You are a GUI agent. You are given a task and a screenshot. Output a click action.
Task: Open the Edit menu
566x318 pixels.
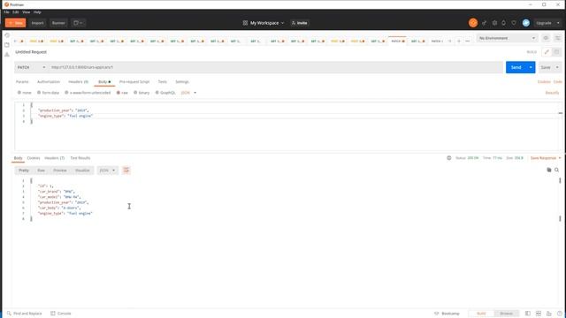(x=16, y=12)
